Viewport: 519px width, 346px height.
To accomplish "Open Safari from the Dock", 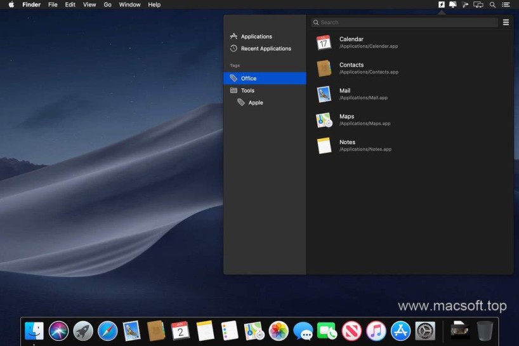I will pyautogui.click(x=108, y=331).
